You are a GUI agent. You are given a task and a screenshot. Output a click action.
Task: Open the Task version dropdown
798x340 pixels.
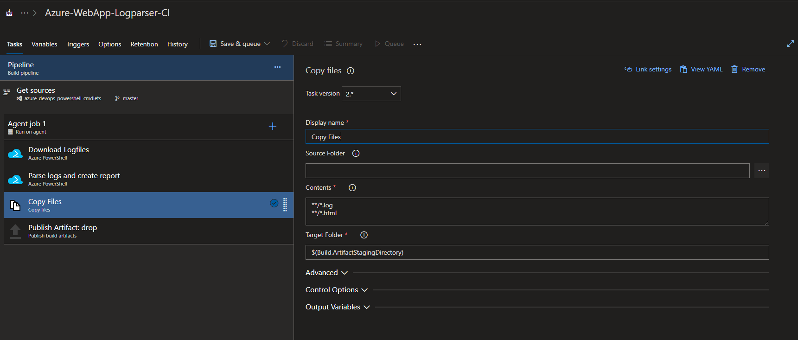pos(371,94)
